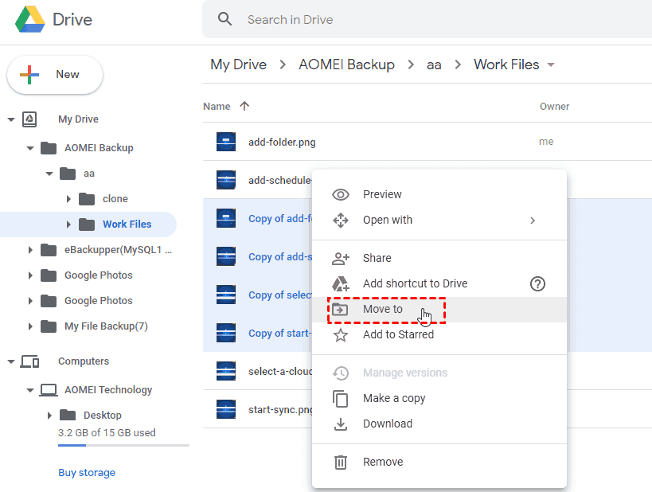
Task: Open the Buy storage link
Action: click(87, 473)
